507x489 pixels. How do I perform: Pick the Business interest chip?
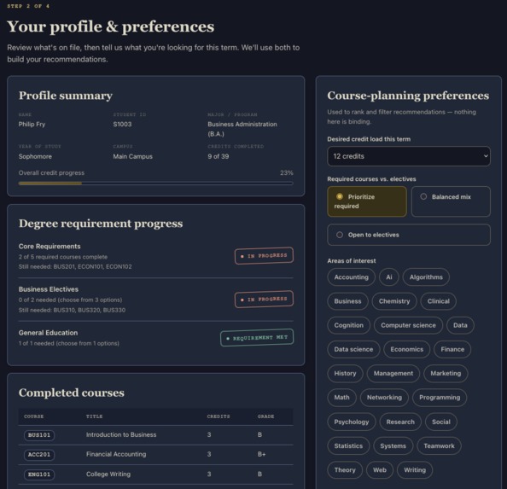347,301
